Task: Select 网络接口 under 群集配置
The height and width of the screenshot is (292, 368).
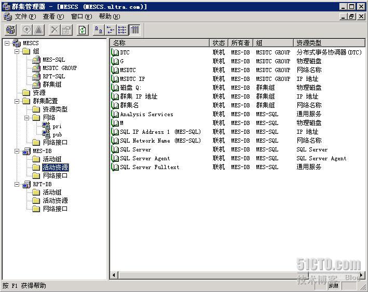Action: click(x=56, y=143)
